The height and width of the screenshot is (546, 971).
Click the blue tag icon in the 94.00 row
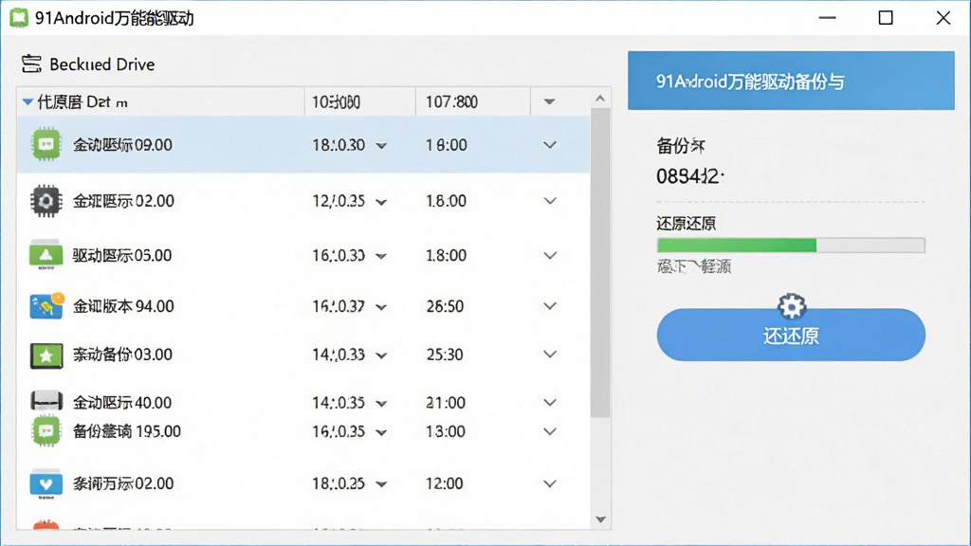pyautogui.click(x=46, y=306)
